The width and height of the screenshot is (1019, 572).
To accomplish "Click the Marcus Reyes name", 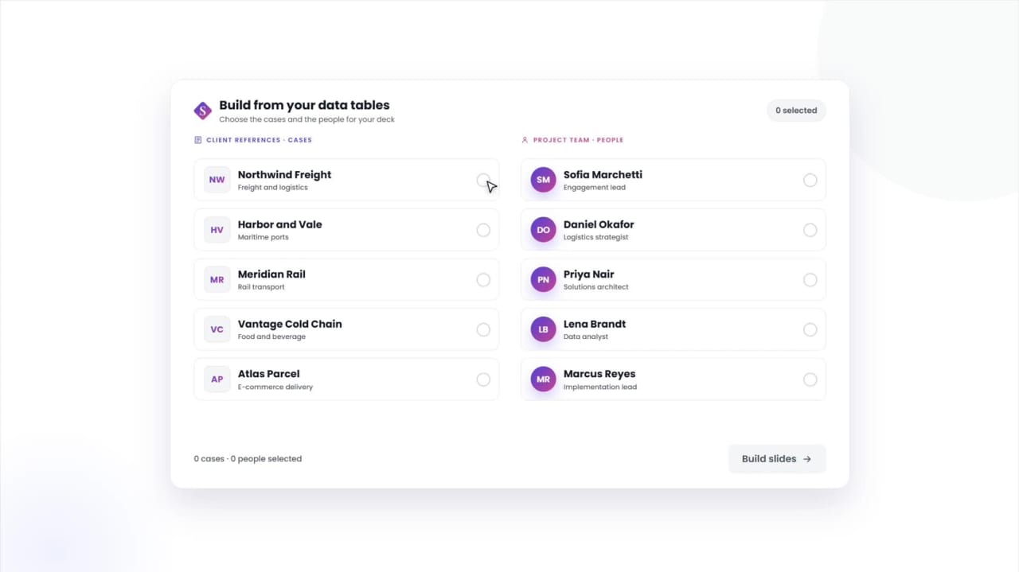I will point(599,374).
